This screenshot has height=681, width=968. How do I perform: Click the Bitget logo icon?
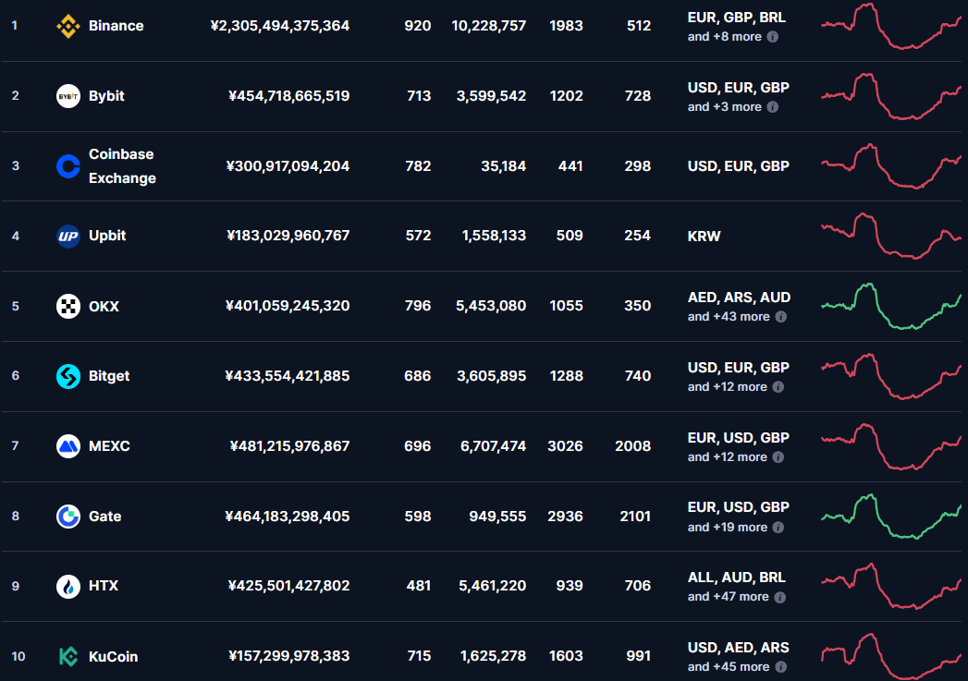(67, 376)
